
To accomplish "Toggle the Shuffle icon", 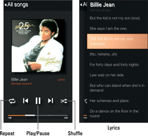I will [64, 101].
